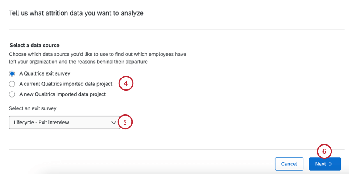Viewport: 349px width, 174px height.
Task: Click the 'A Qualtrics exit survey' label text
Action: (x=45, y=74)
